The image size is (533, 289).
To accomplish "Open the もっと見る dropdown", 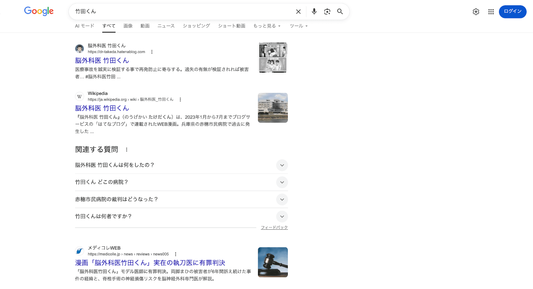I will pos(267,26).
